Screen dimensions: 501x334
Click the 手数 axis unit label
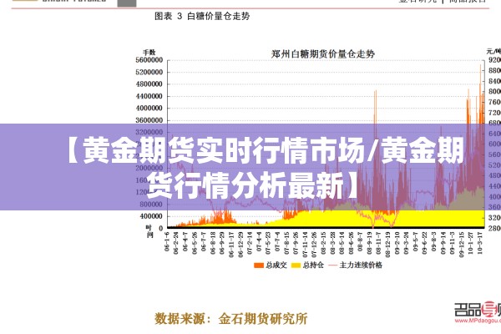coord(149,52)
